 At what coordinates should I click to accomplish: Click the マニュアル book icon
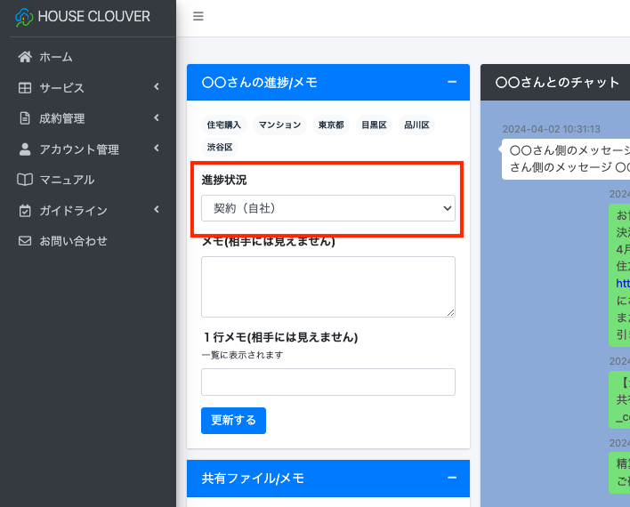pyautogui.click(x=25, y=180)
